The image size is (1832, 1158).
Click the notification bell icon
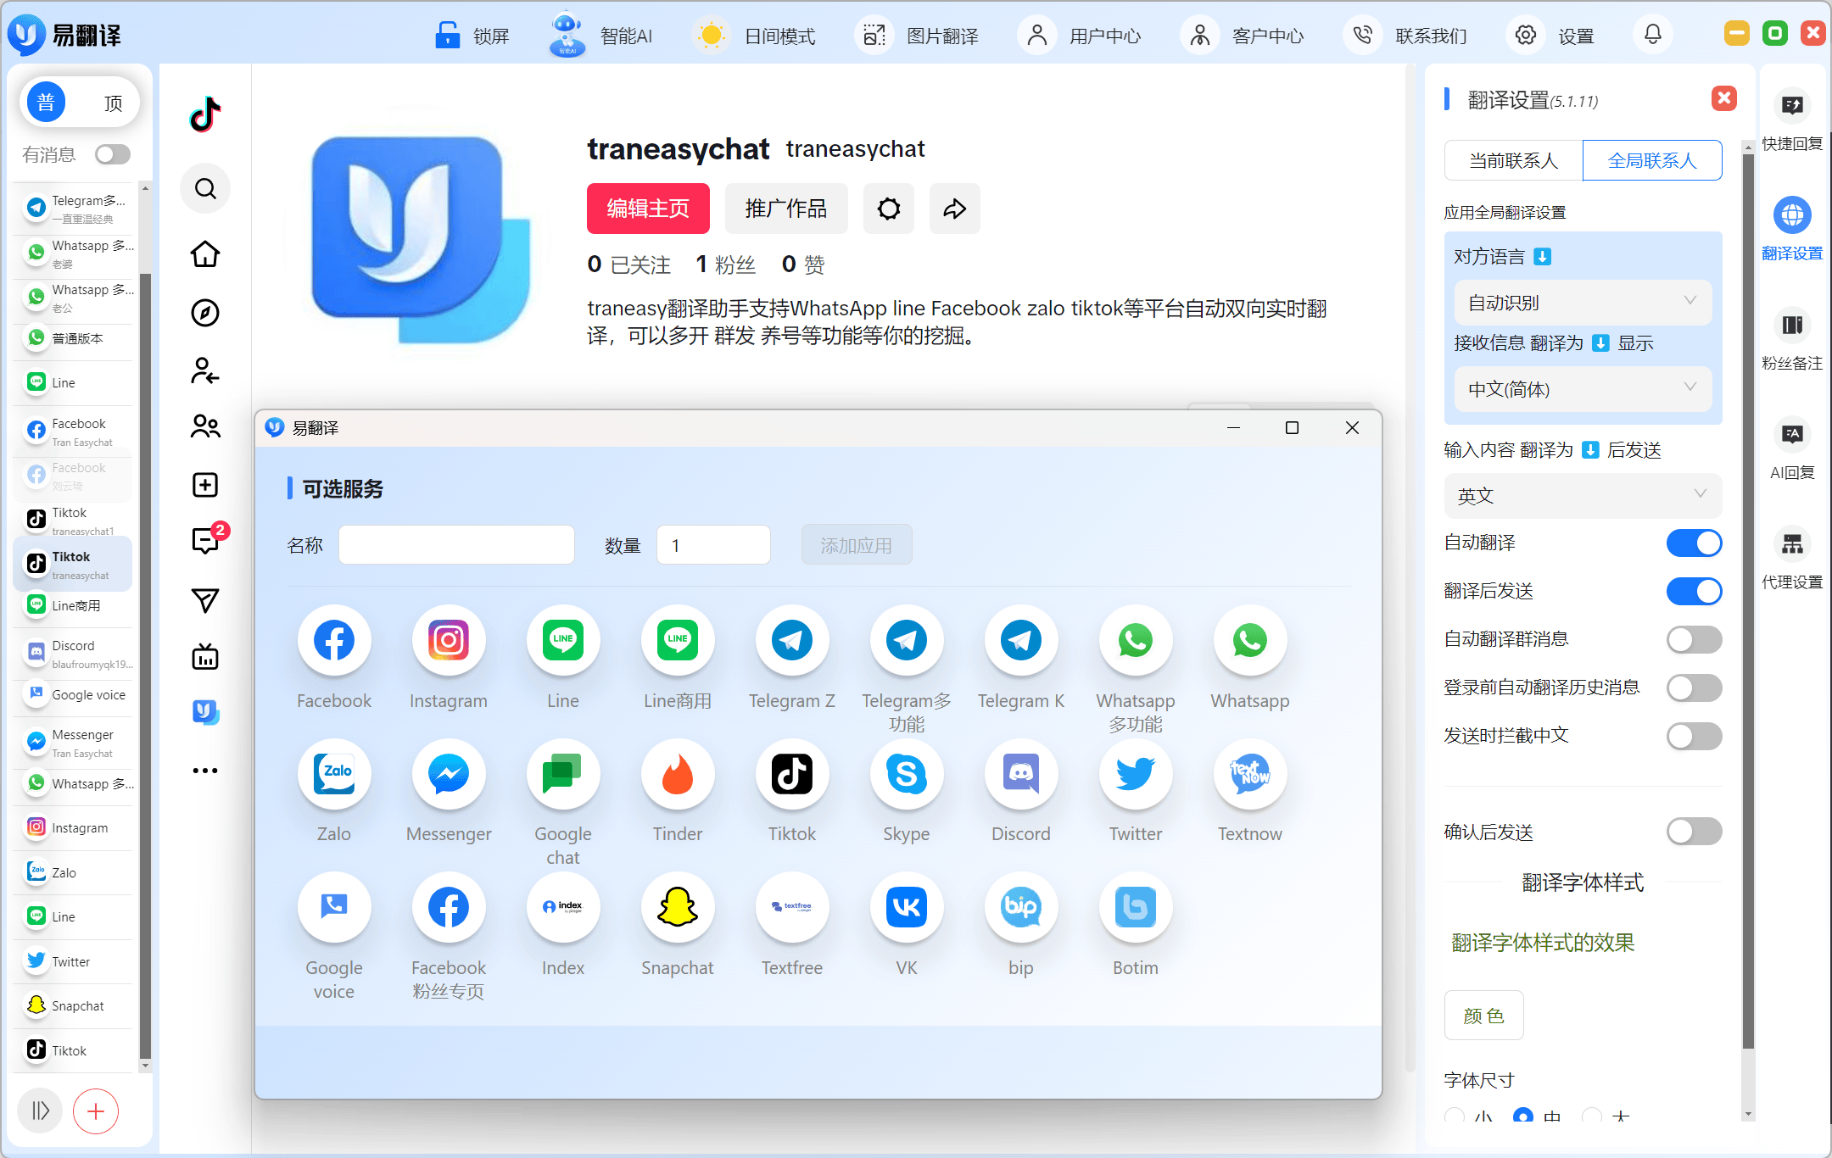(1653, 35)
